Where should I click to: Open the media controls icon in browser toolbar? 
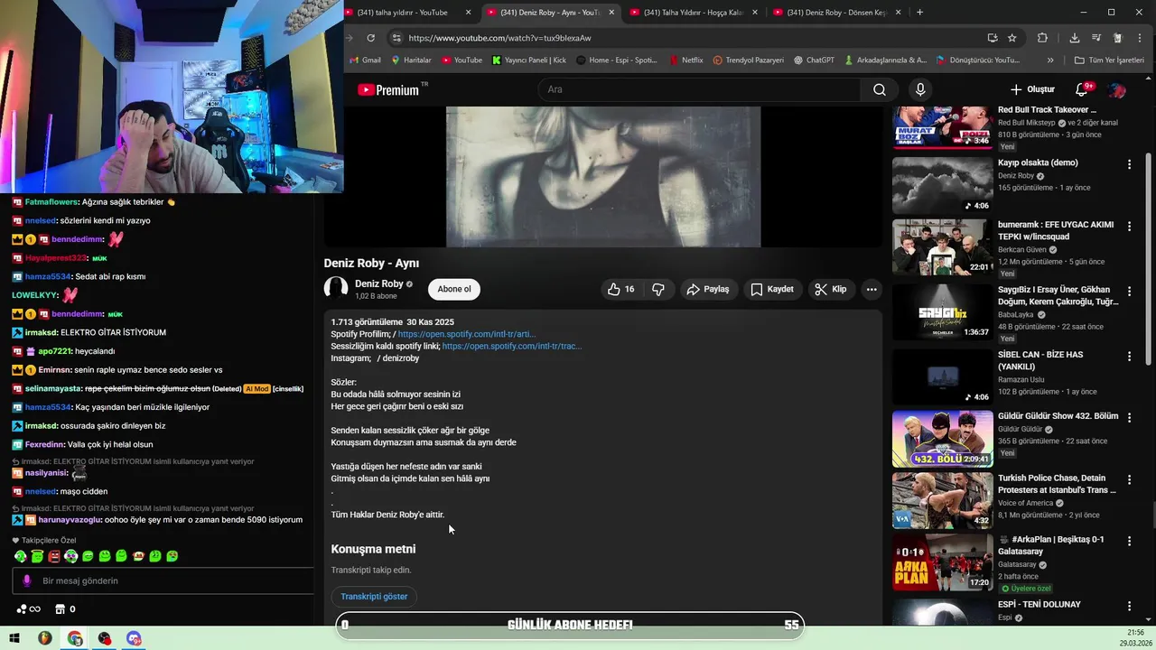(1095, 38)
